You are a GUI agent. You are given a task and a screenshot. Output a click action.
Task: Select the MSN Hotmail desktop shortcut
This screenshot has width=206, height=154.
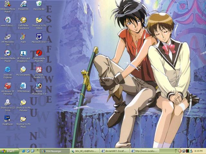23,88
